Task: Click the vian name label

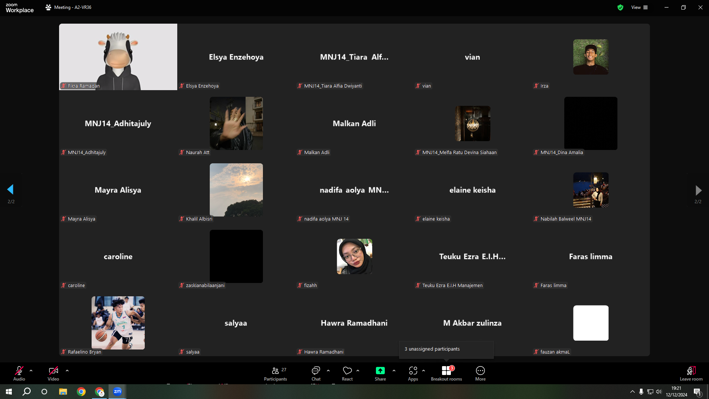Action: click(x=427, y=86)
